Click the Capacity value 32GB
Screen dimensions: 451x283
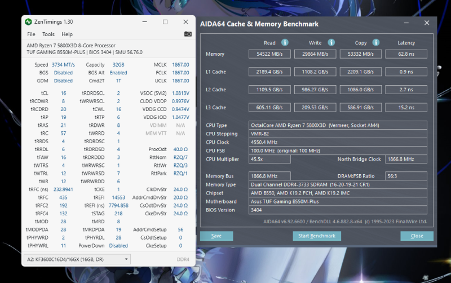click(118, 65)
